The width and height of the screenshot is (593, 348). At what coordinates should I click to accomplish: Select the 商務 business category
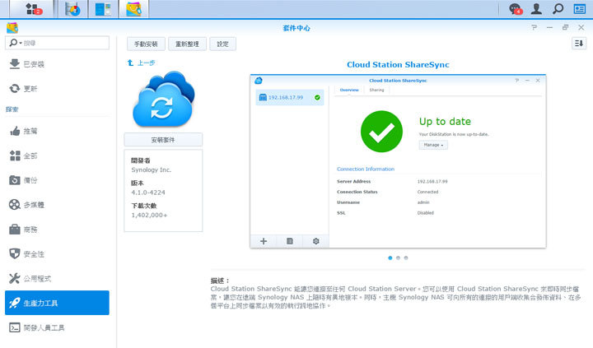pos(57,230)
